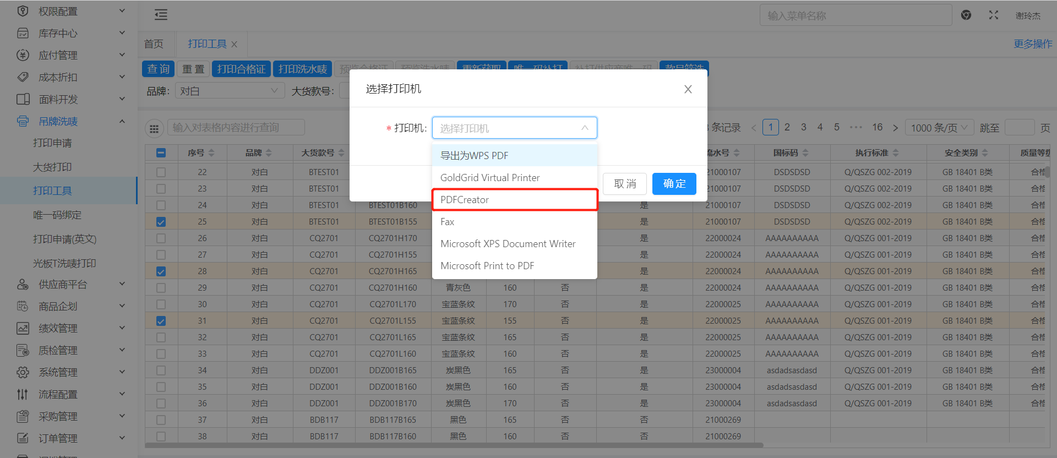The height and width of the screenshot is (458, 1057).
Task: Sort by 序号 column sort arrows
Action: pyautogui.click(x=211, y=153)
